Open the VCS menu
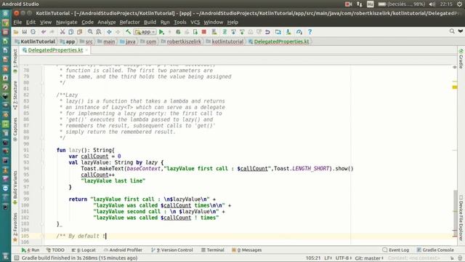The width and height of the screenshot is (465, 262). point(195,23)
